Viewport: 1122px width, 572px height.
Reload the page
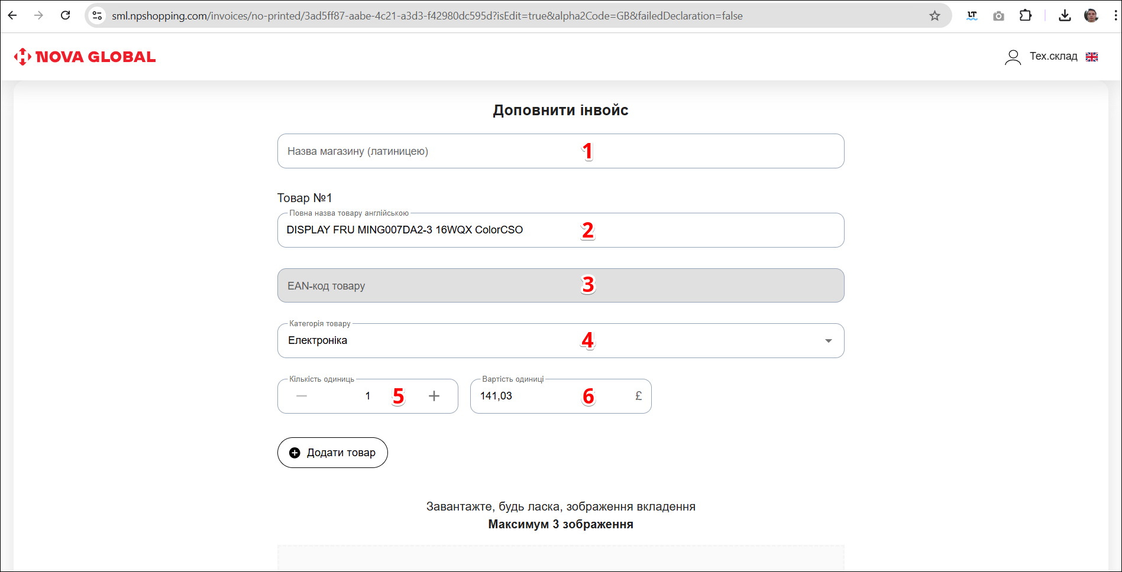(66, 15)
